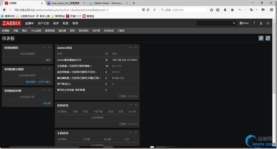Click the Zabbix header search field

pyautogui.click(x=214, y=23)
